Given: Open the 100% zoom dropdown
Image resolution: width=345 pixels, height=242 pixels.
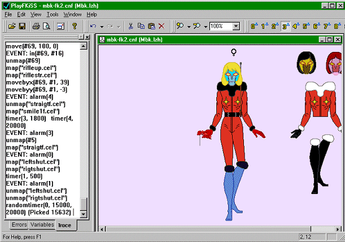Looking at the screenshot, I should [x=235, y=26].
